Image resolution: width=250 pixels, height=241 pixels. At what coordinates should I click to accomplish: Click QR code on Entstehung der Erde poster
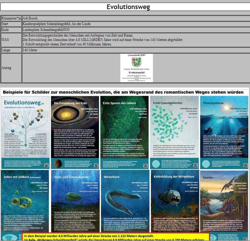96,165
